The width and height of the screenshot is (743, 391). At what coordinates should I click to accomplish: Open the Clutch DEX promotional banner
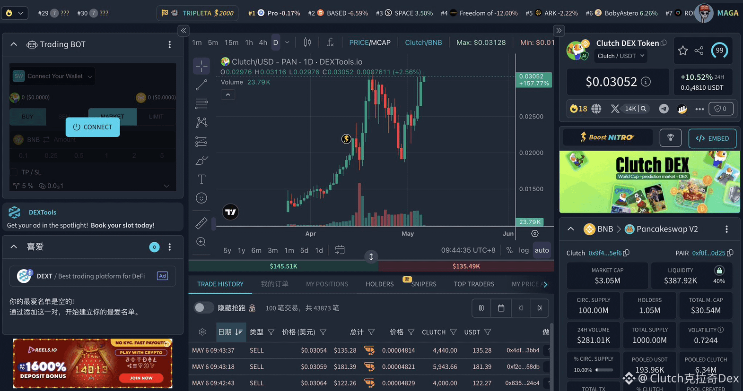649,182
